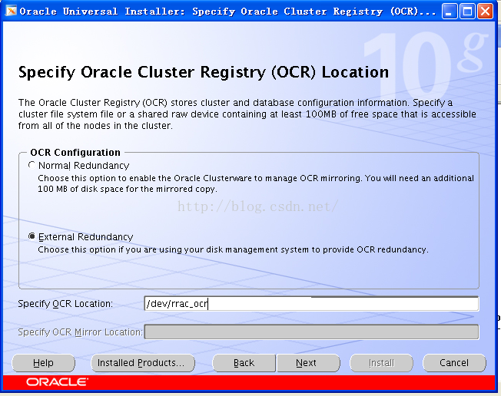Click the ORACLE logo in the red footer
The image size is (501, 396).
[57, 381]
